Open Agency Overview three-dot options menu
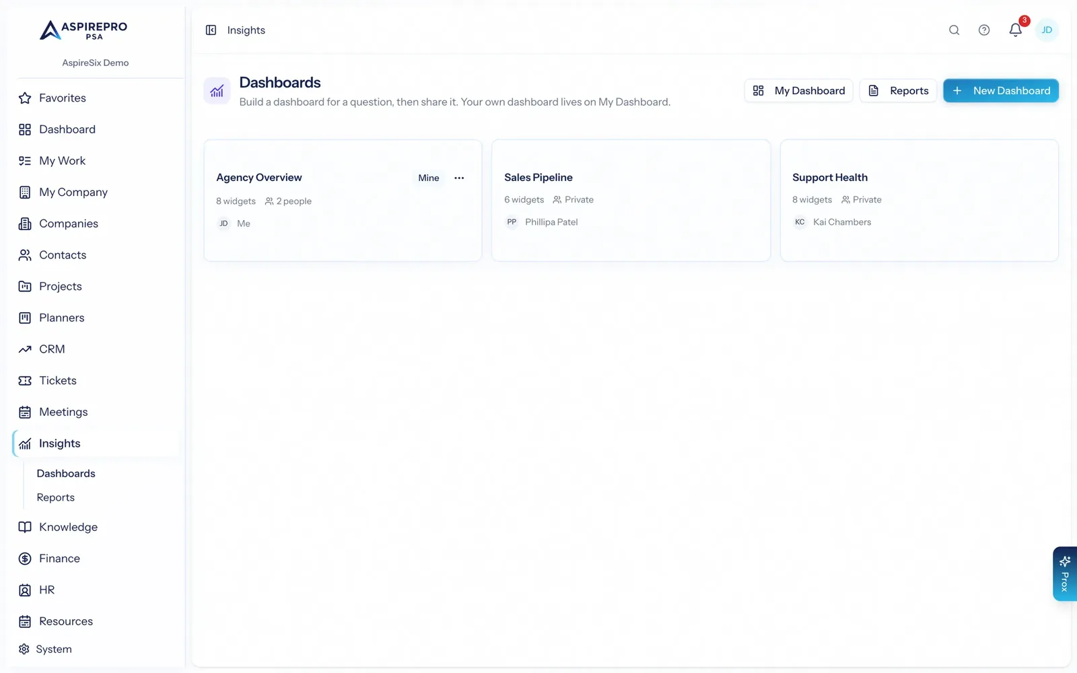Screen dimensions: 1077x673 point(459,178)
